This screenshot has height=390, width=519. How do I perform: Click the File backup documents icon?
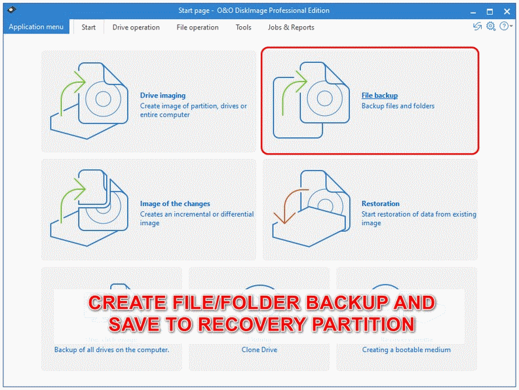point(311,100)
